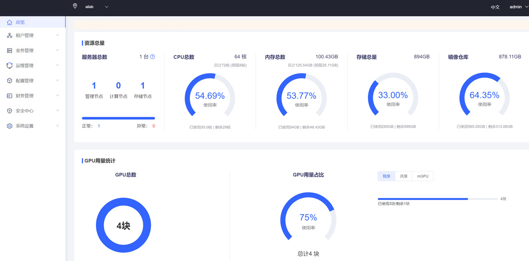Open 业务管理 menu item
This screenshot has height=261, width=529.
point(33,51)
